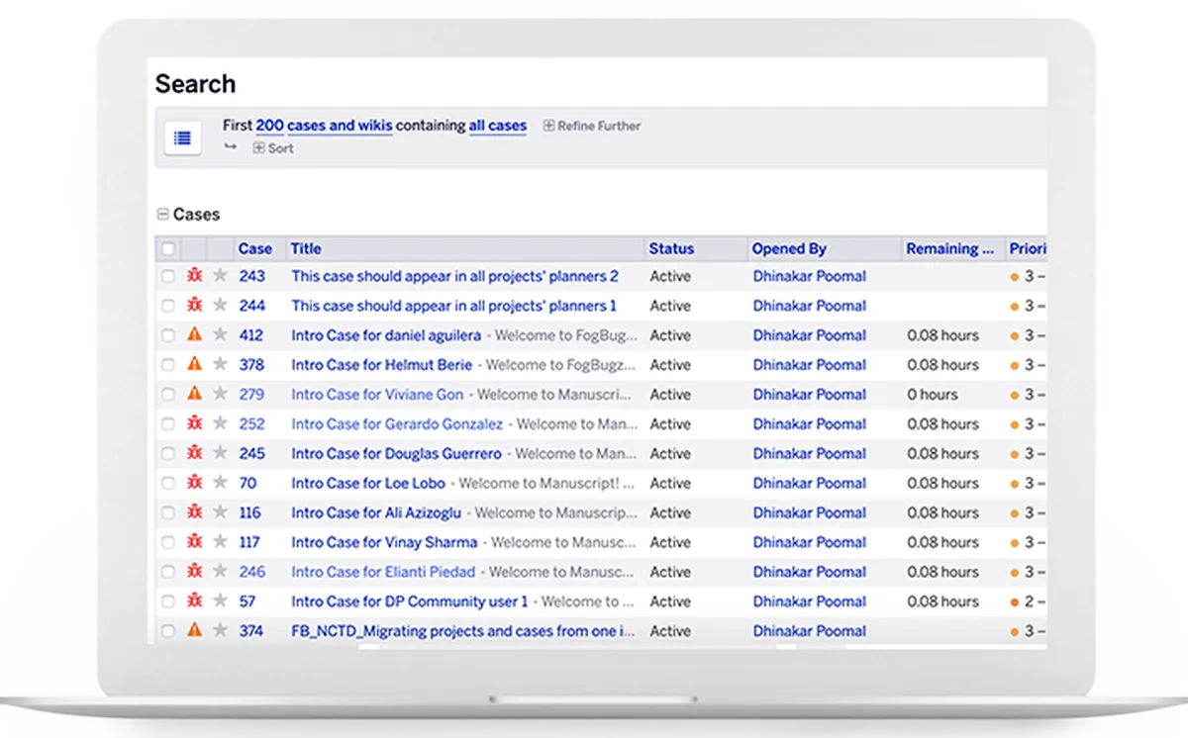Click the warning icon for case 378
This screenshot has height=738, width=1188.
[x=195, y=364]
